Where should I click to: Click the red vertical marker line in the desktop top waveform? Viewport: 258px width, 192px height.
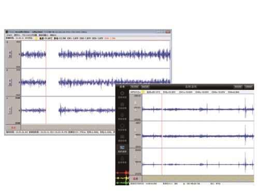[46, 54]
